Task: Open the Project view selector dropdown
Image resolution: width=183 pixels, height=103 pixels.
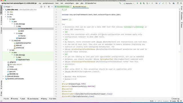Action: tap(8, 7)
